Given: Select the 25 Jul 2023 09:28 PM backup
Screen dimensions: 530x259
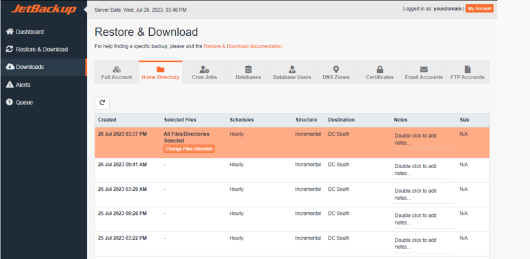Looking at the screenshot, I should (292, 220).
